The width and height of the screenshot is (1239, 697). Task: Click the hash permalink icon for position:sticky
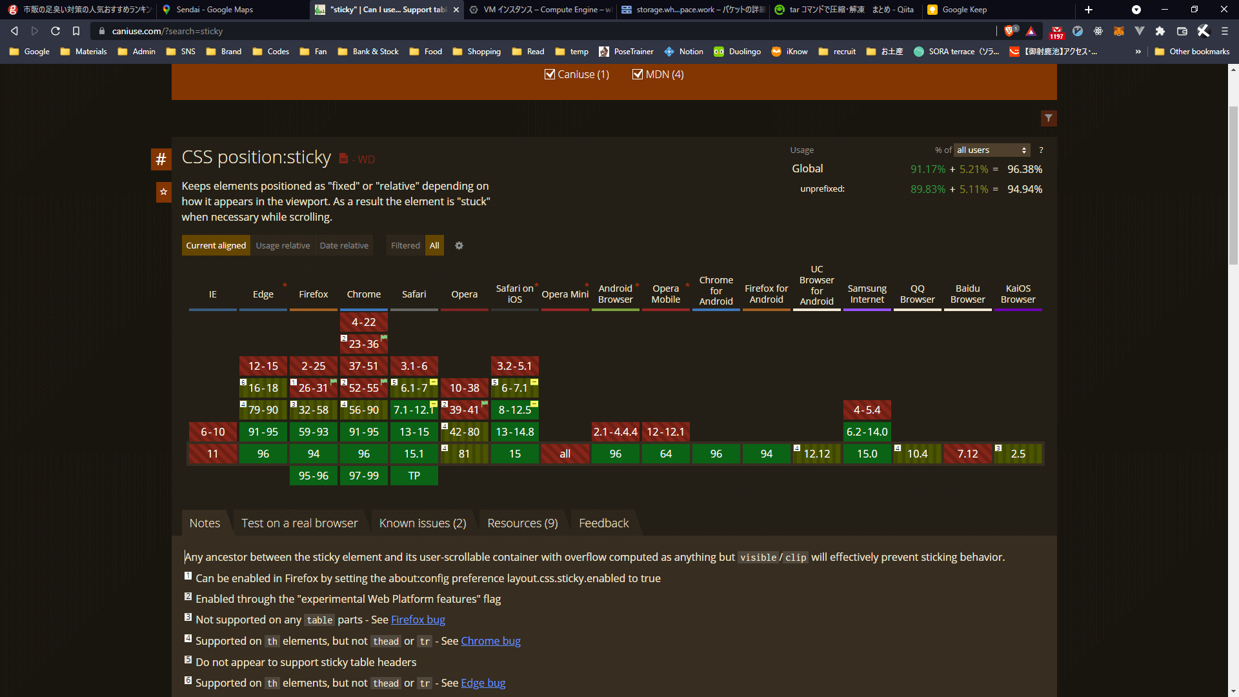(x=161, y=159)
